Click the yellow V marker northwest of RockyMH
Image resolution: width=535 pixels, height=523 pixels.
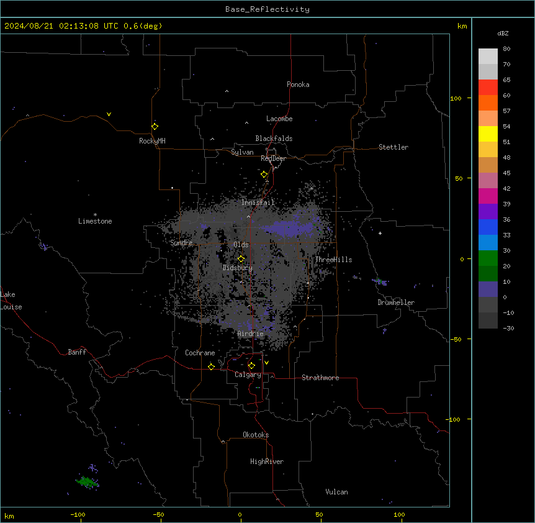click(x=109, y=114)
